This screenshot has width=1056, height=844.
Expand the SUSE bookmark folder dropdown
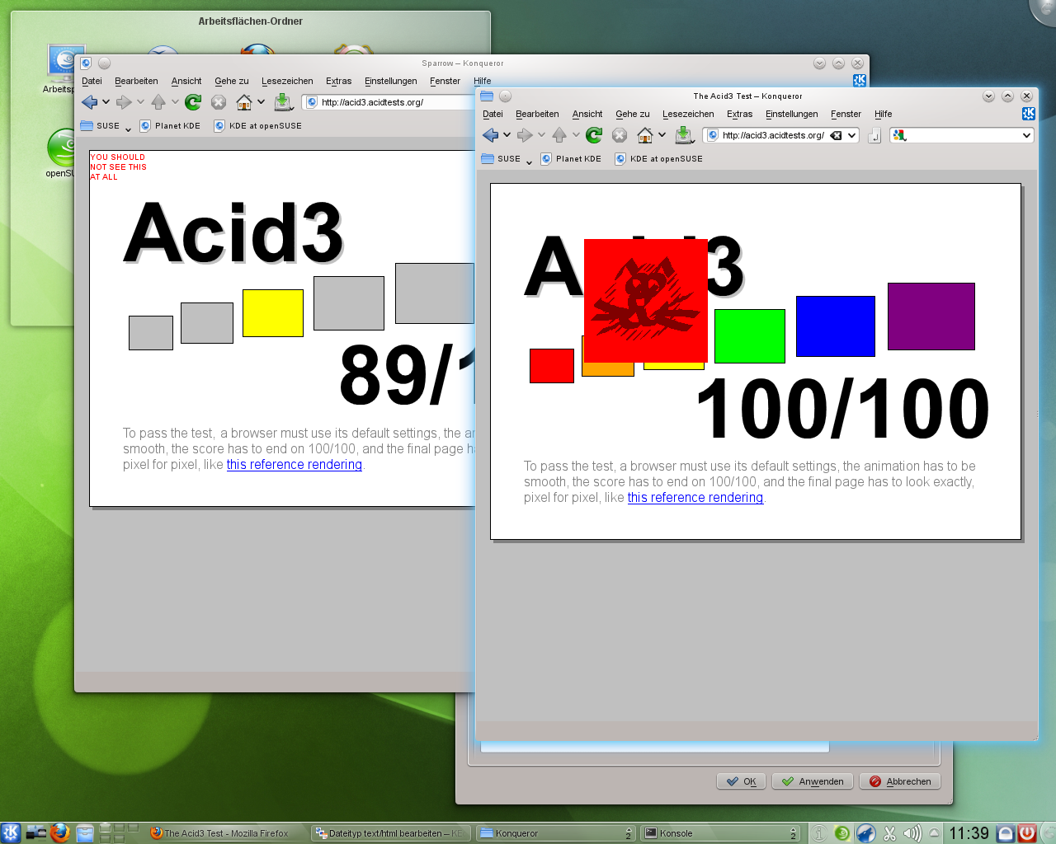tap(529, 160)
